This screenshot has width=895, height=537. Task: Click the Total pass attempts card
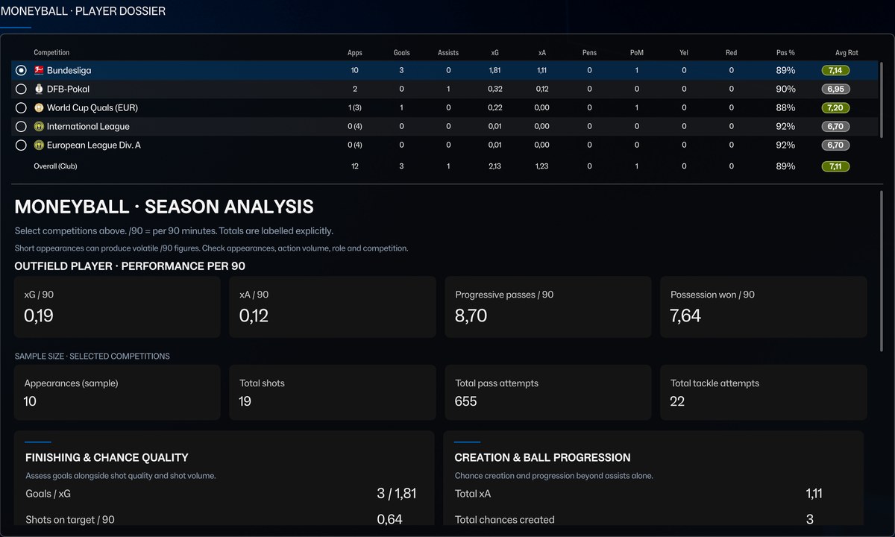click(x=548, y=392)
